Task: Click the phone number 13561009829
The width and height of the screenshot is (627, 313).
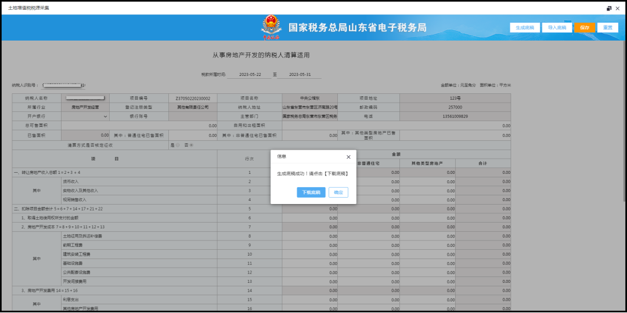Action: tap(455, 116)
